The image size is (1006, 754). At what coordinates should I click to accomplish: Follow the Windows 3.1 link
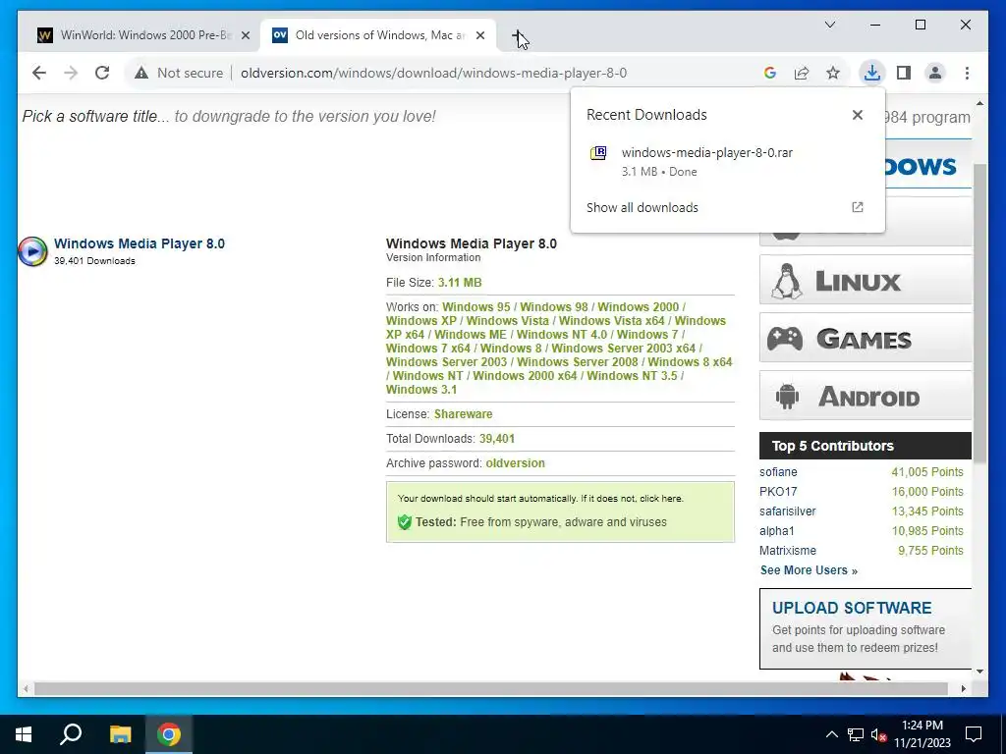421,389
